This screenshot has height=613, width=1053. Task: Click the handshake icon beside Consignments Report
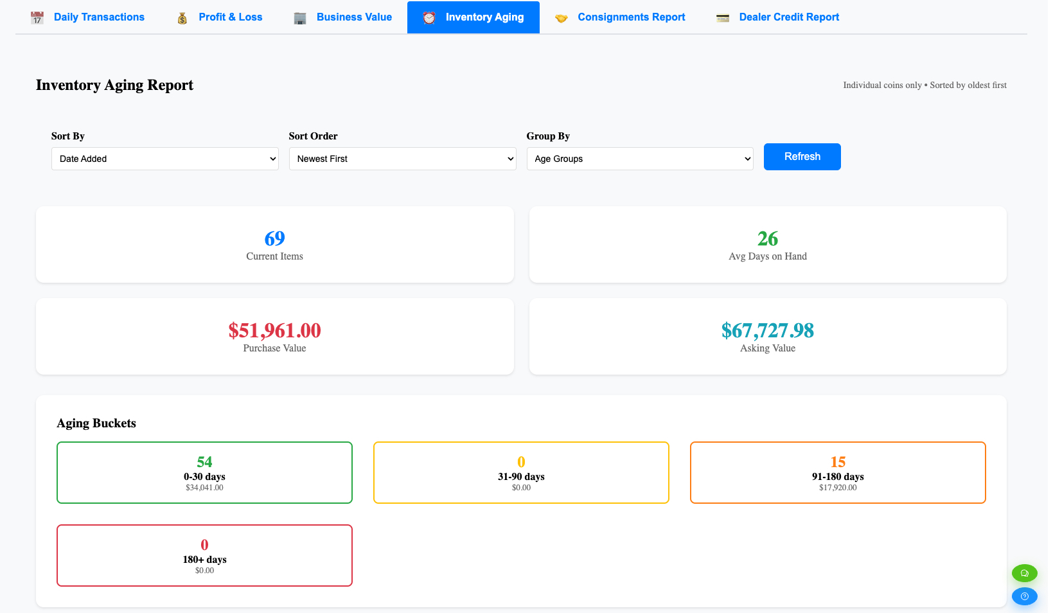(562, 18)
